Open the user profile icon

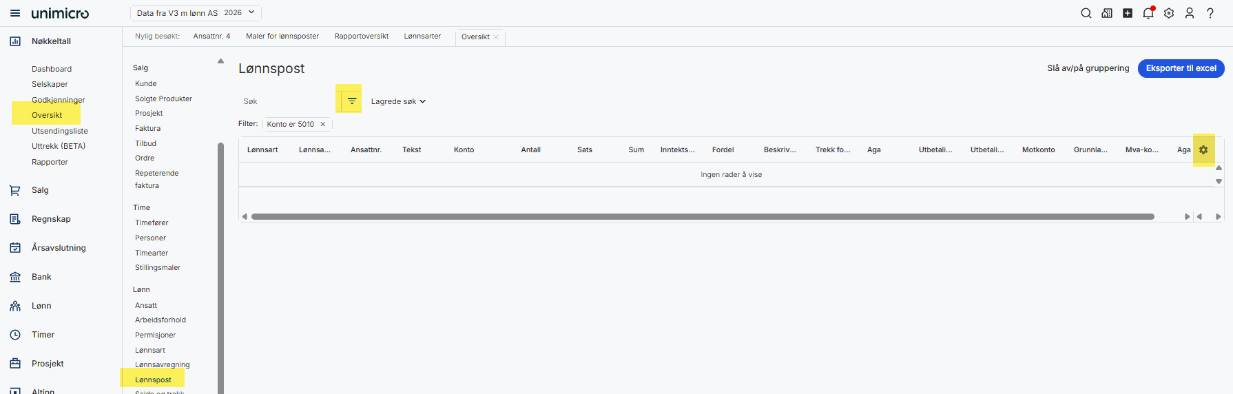[x=1190, y=13]
